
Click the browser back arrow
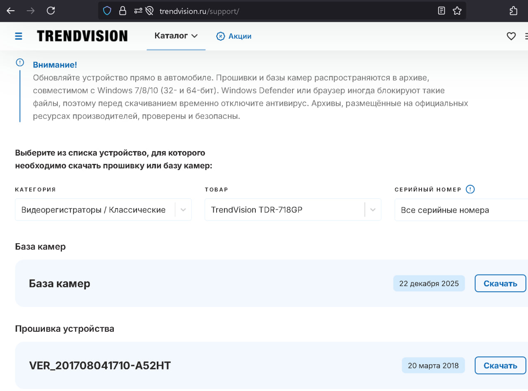click(11, 11)
